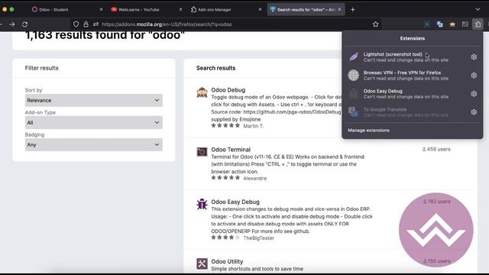Select Browsec VPN - Free VPN for Firefox entry

(x=406, y=76)
